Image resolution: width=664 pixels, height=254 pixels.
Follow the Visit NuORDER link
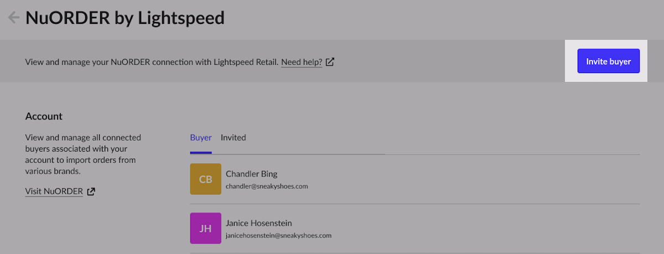tap(54, 191)
